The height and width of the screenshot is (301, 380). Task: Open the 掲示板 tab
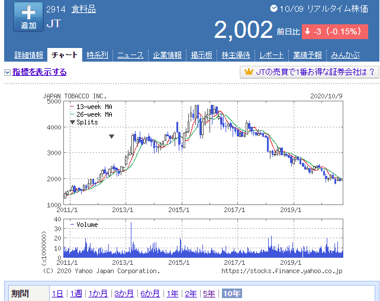tap(201, 55)
